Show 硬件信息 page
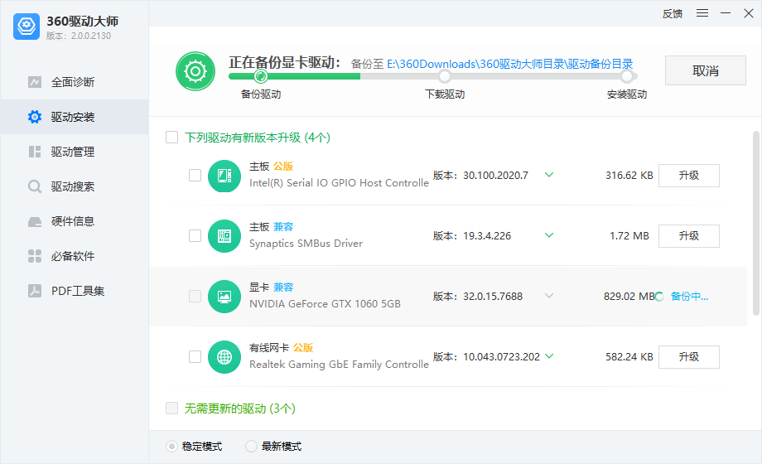 pos(75,222)
